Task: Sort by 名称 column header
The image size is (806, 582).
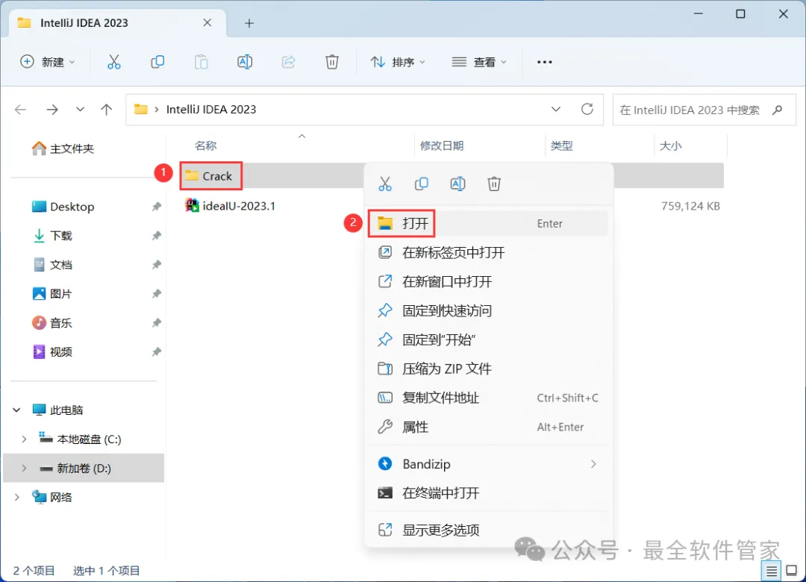Action: coord(206,146)
